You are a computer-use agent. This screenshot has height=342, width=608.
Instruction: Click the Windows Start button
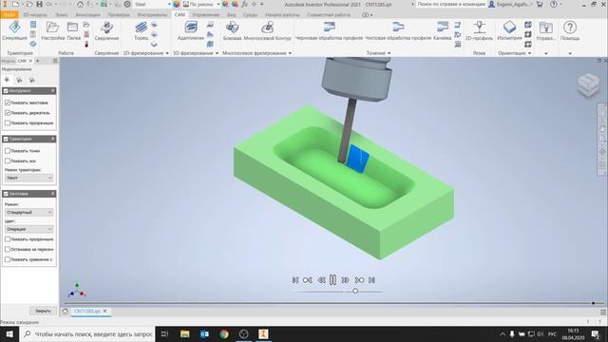(9, 333)
